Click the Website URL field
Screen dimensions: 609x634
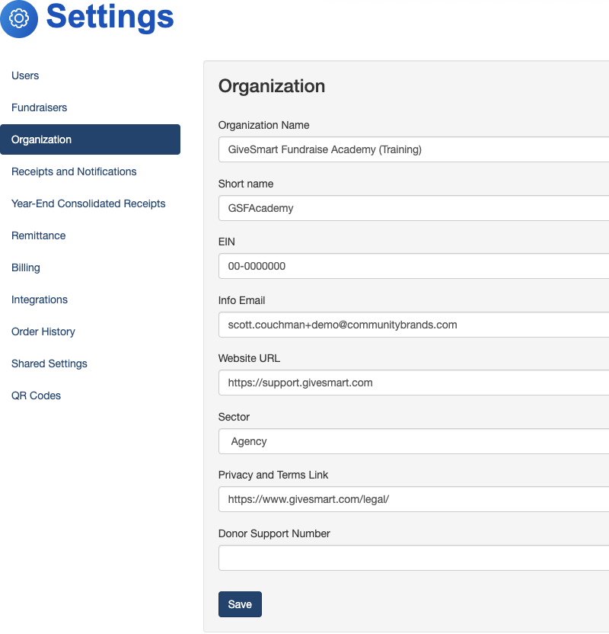point(413,383)
